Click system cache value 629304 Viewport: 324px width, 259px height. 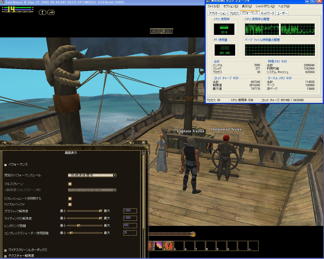[x=310, y=72]
